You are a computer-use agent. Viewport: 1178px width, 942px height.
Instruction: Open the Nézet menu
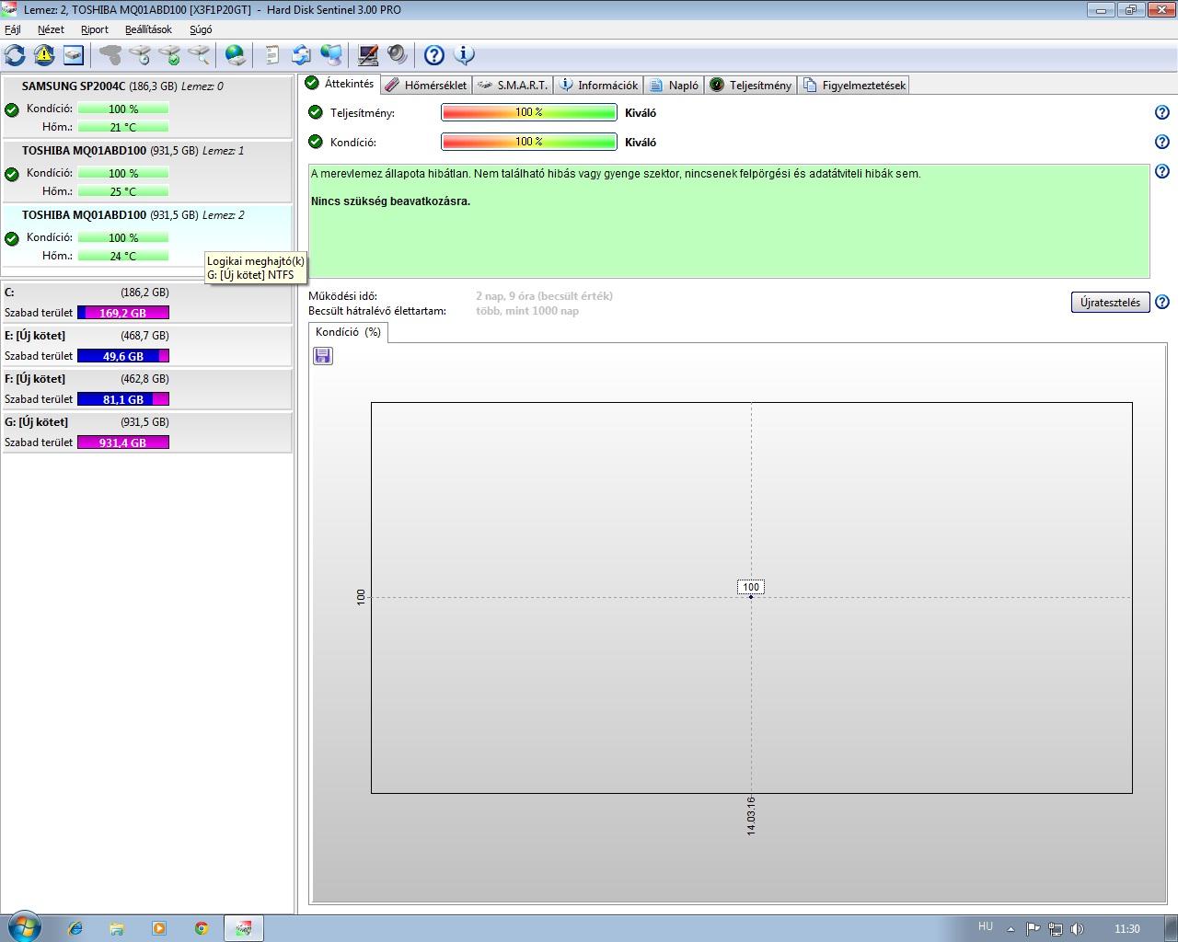tap(51, 29)
